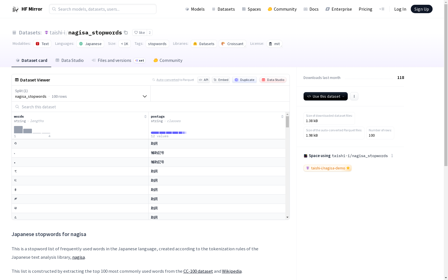The width and height of the screenshot is (448, 280).
Task: Copy dataset name with the copy icon
Action: (x=126, y=32)
